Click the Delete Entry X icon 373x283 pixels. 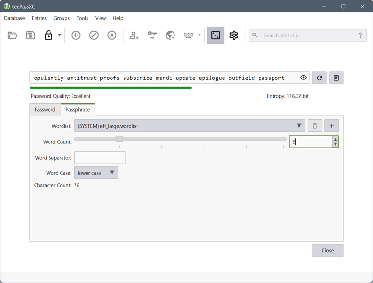point(112,35)
